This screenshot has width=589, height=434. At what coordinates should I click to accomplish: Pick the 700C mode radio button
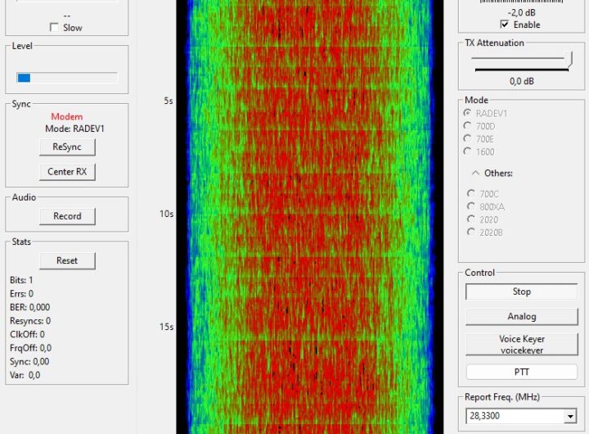pos(471,194)
